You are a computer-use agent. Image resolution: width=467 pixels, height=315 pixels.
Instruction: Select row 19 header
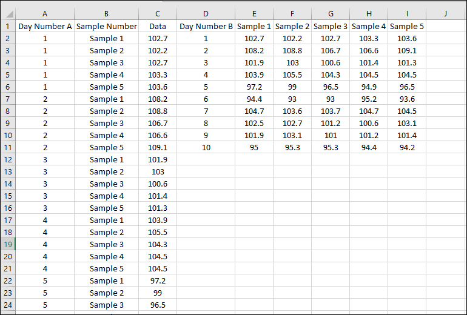(x=8, y=244)
